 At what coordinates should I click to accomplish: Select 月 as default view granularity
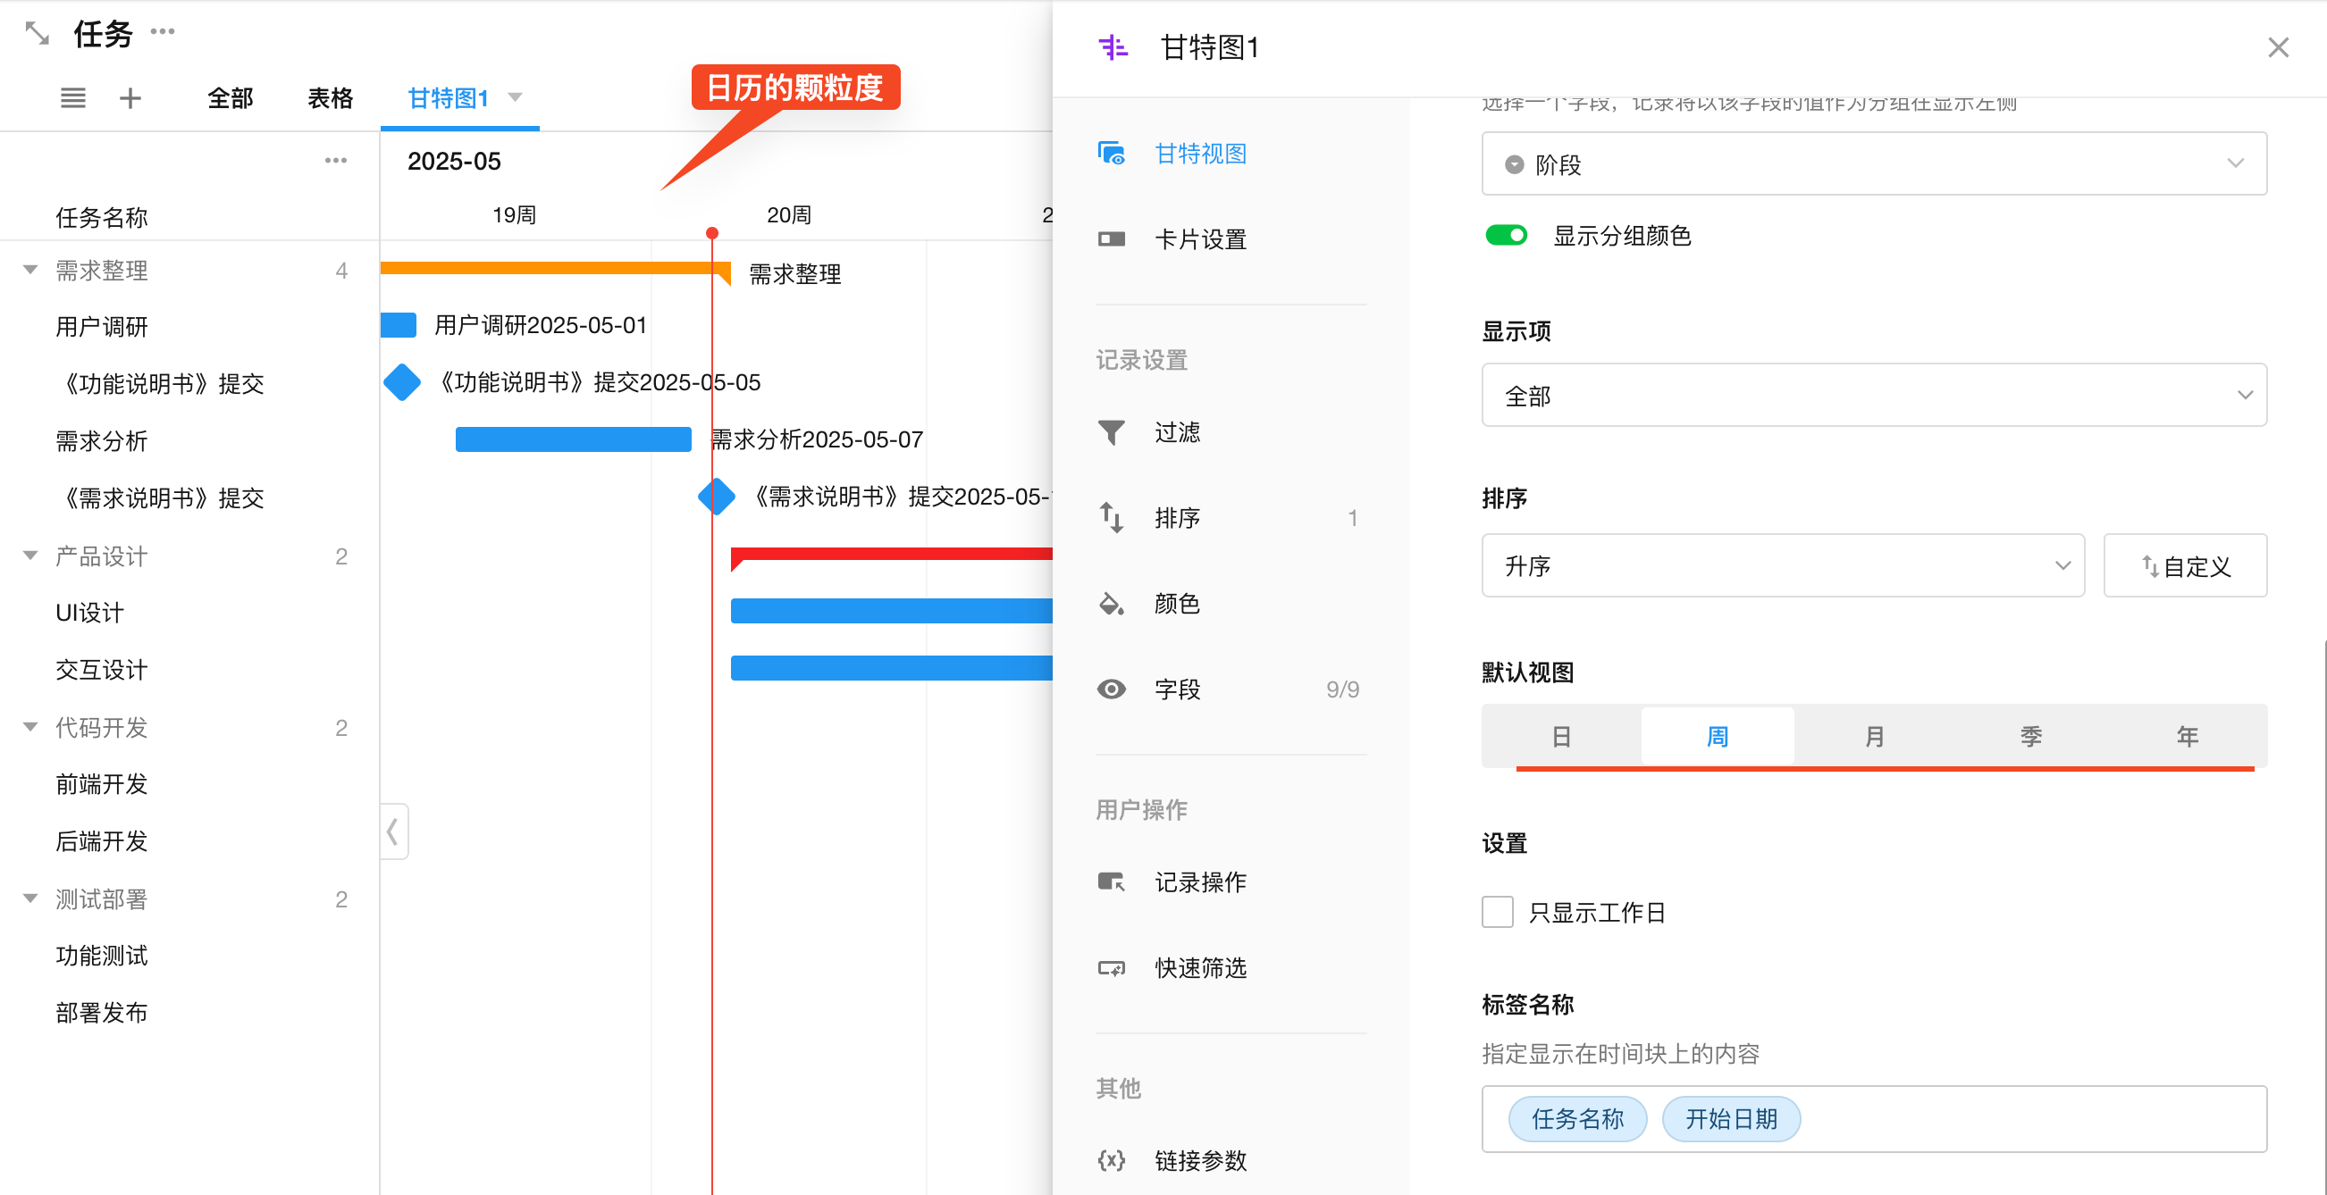click(1874, 737)
